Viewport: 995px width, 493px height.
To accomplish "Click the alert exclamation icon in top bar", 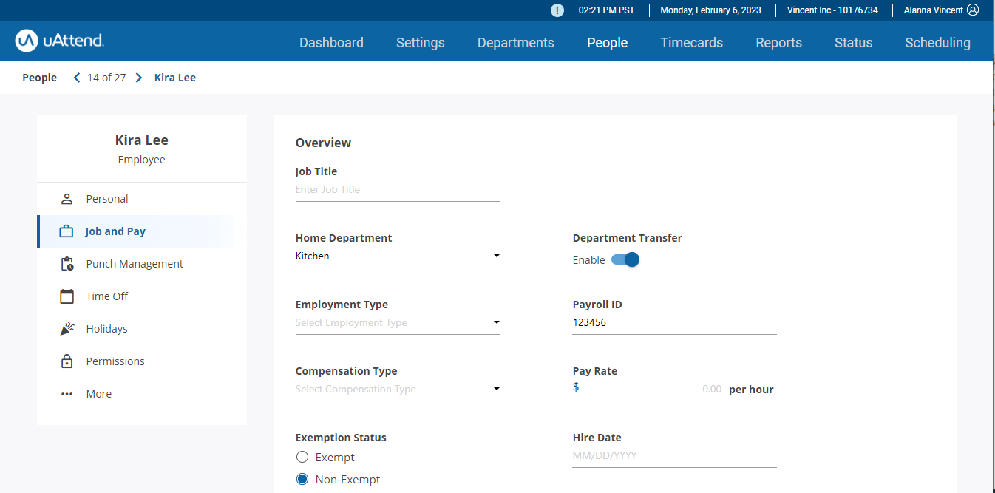I will [x=557, y=10].
